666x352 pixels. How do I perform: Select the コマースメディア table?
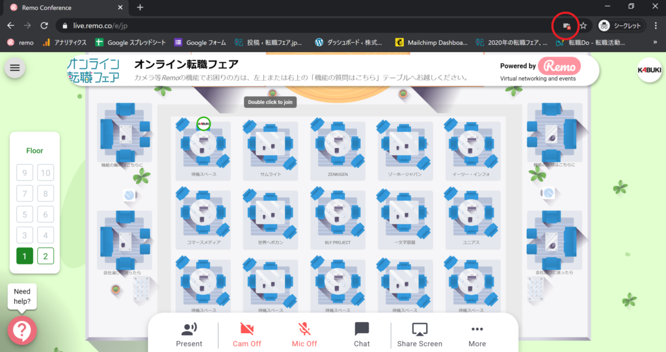pyautogui.click(x=204, y=218)
